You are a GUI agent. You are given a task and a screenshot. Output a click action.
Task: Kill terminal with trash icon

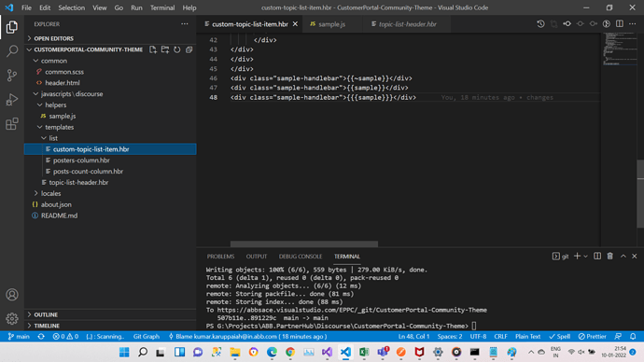(x=609, y=257)
